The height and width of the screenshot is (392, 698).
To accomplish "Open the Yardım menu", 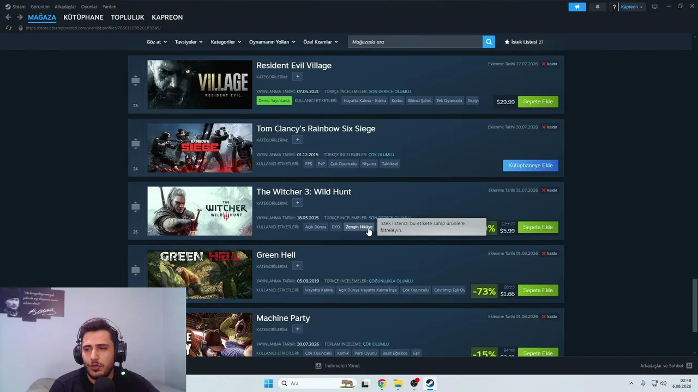I will [109, 7].
